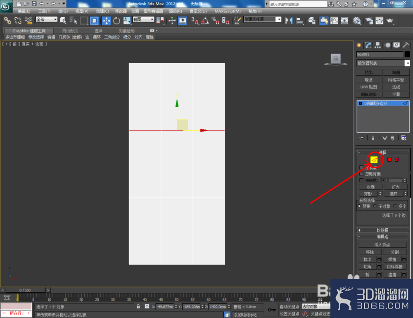Click the 网格平滑 modifier button
This screenshot has width=413, height=318.
coord(396,80)
